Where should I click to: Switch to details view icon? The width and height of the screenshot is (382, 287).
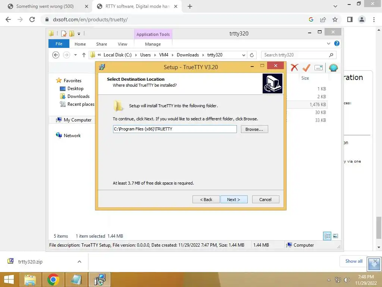[327, 236]
